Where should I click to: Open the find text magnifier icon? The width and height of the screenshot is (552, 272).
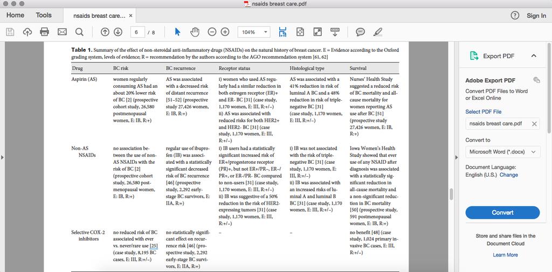tap(80, 32)
